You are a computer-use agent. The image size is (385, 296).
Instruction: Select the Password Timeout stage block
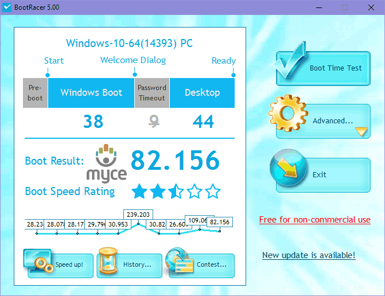coord(152,93)
